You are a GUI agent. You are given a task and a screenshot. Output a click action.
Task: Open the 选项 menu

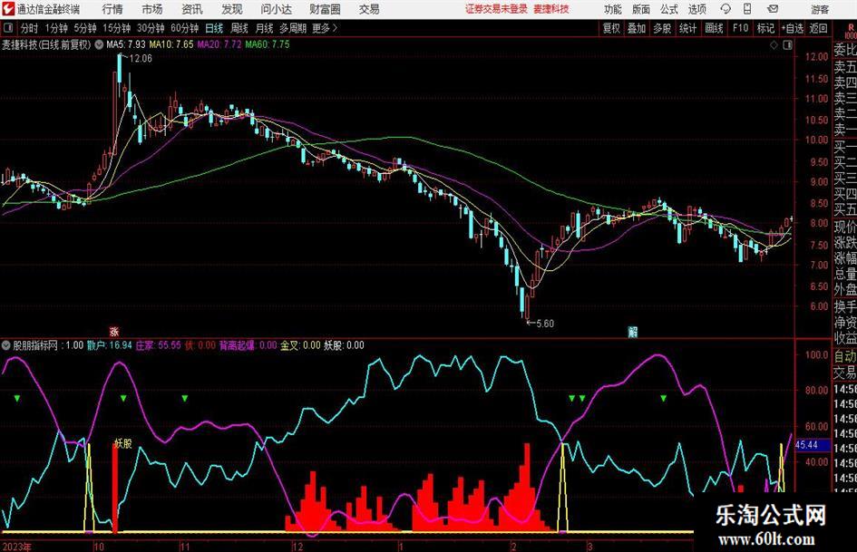coord(696,9)
